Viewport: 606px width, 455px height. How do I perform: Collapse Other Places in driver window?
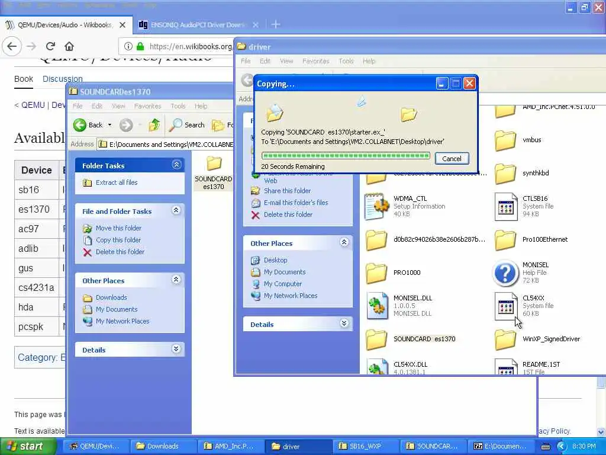pyautogui.click(x=344, y=242)
